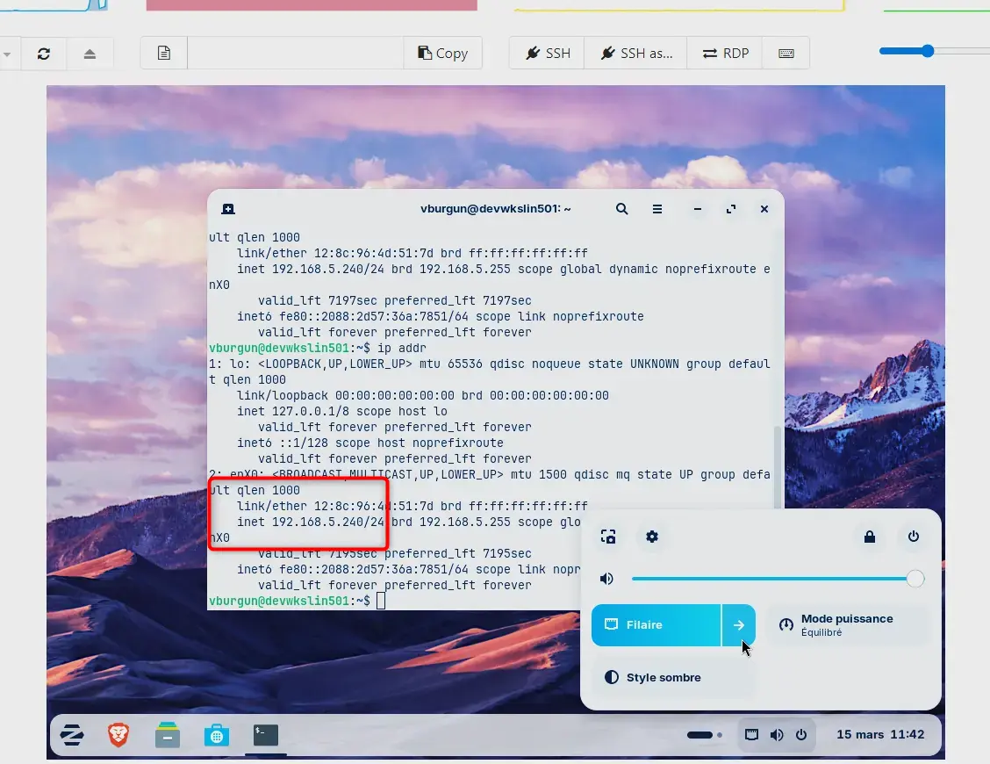Open settings gear in quick settings panel
990x764 pixels.
pos(652,537)
